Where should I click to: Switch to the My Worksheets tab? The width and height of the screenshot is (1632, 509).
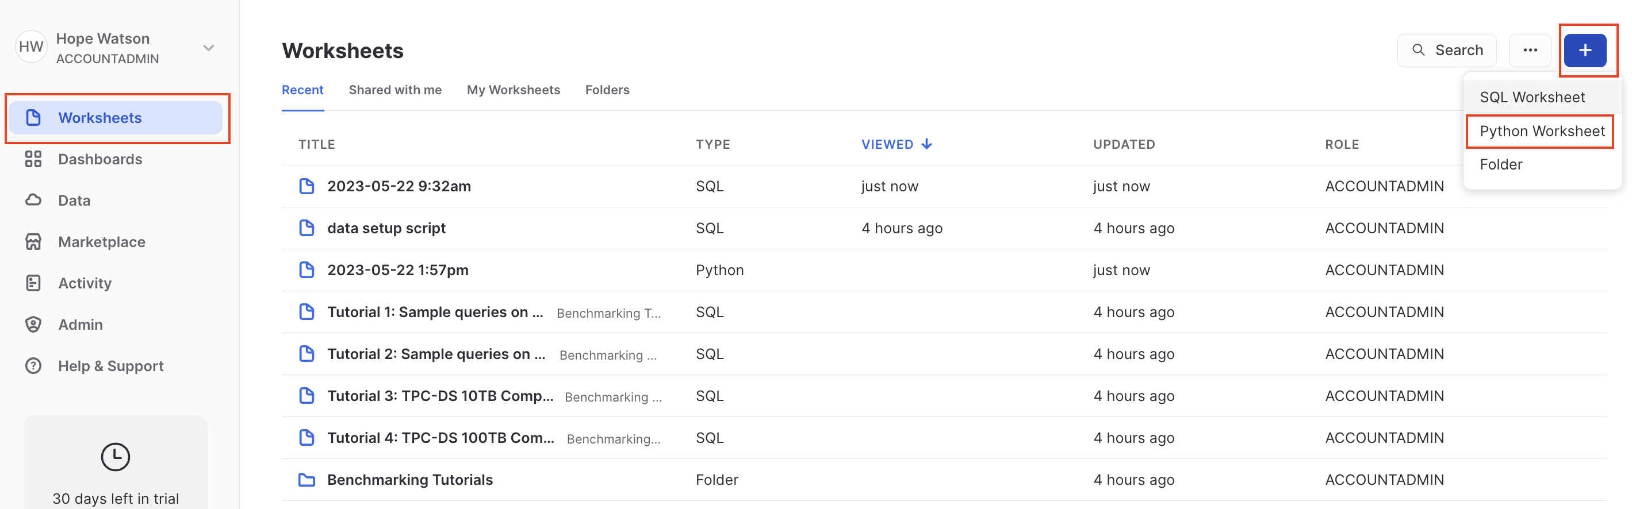pos(513,90)
